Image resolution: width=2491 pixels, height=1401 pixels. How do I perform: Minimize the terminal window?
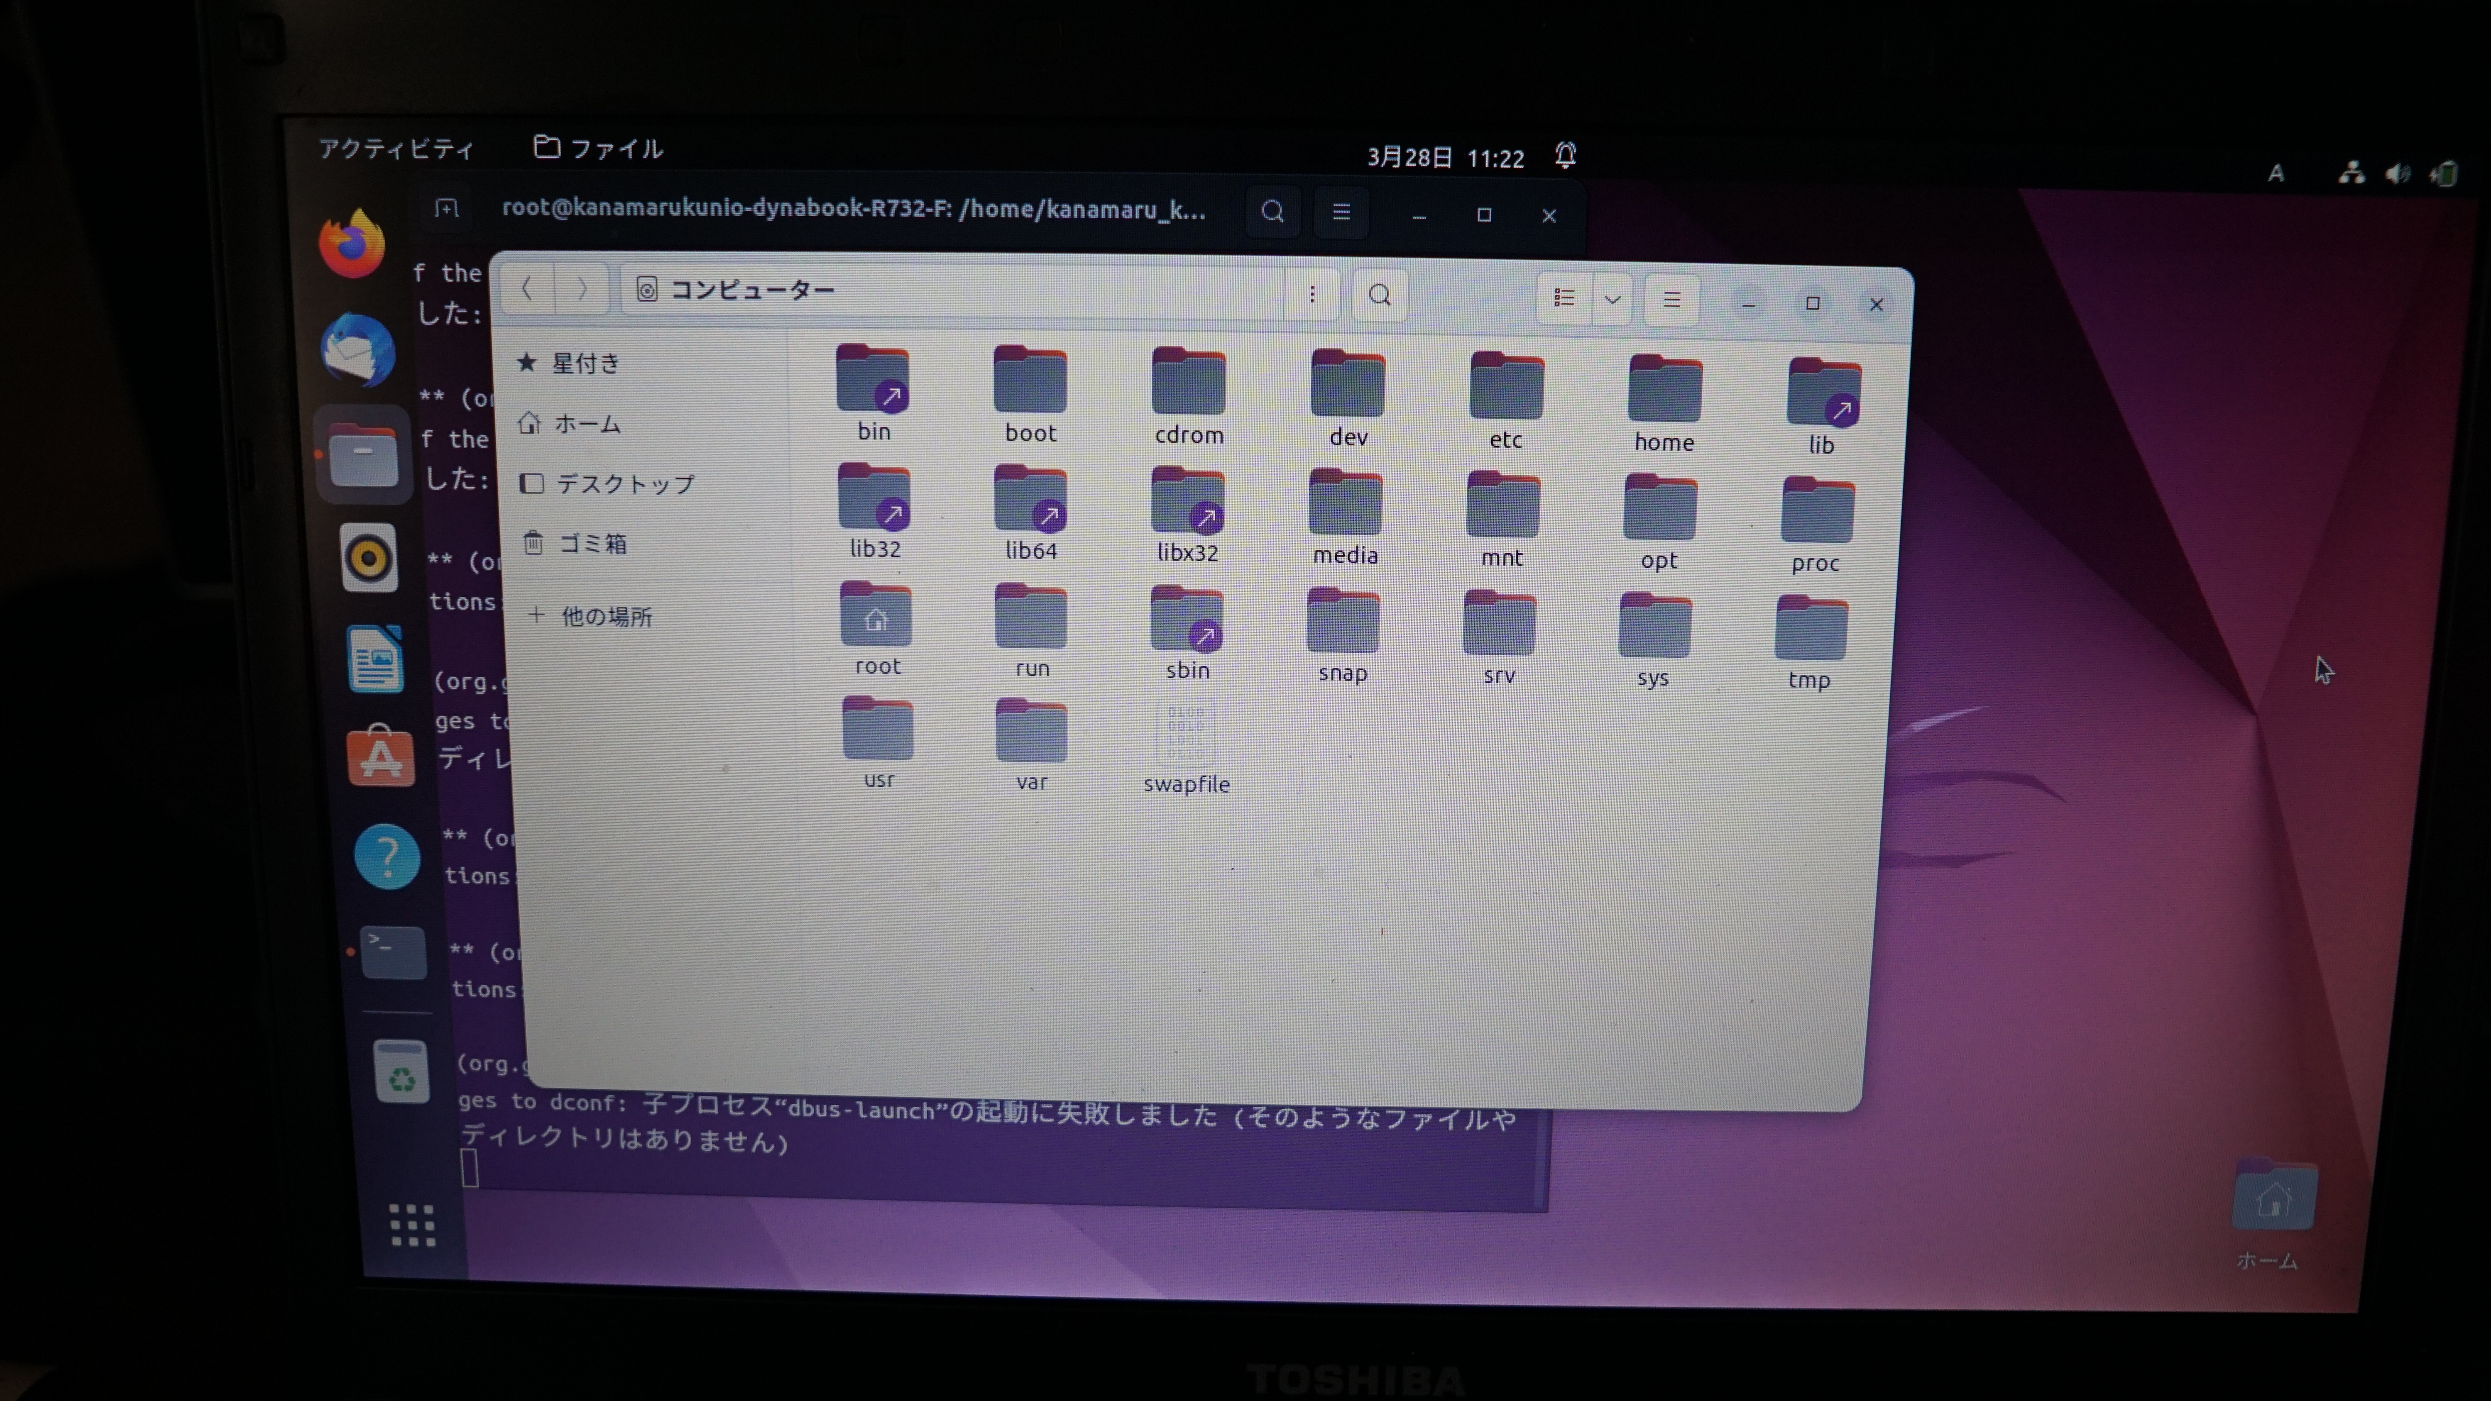(x=1419, y=216)
